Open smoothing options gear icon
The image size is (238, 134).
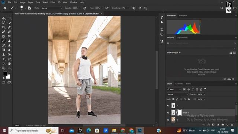coord(134,8)
